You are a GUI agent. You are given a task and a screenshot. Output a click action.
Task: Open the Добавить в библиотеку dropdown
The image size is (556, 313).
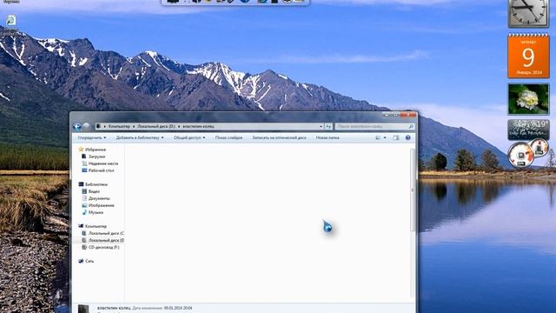[140, 137]
